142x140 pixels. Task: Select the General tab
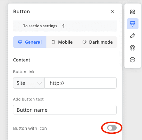pos(30,42)
